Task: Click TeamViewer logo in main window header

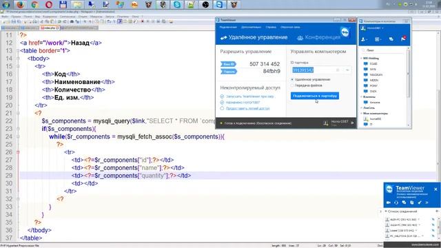Action: click(x=345, y=32)
